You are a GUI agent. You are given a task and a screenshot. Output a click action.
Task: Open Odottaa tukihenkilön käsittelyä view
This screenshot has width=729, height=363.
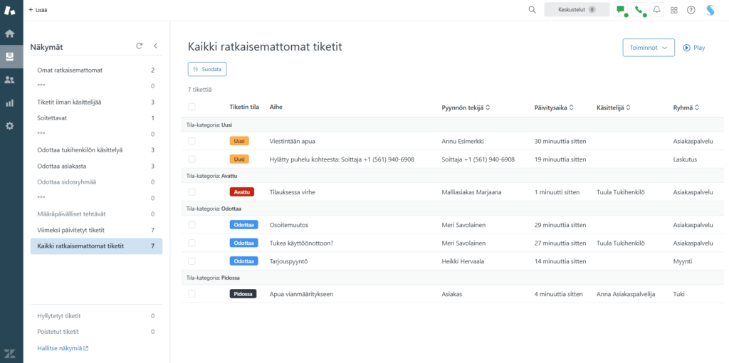click(96, 150)
